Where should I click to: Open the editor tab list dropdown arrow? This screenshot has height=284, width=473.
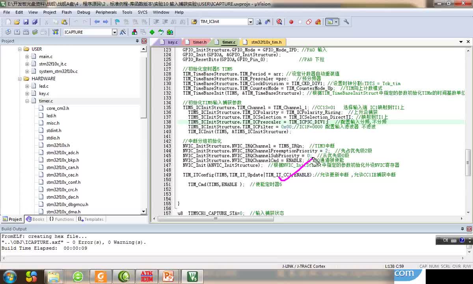click(x=461, y=42)
